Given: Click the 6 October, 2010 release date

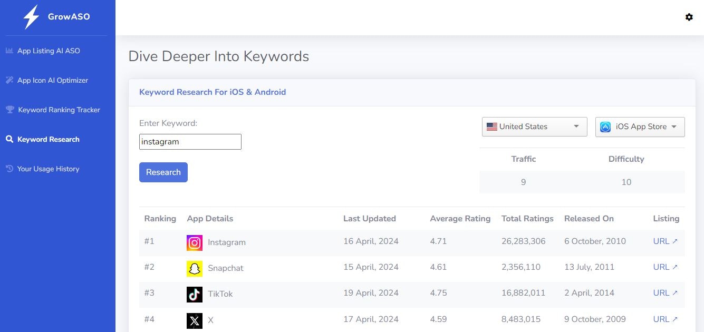Looking at the screenshot, I should pyautogui.click(x=595, y=241).
